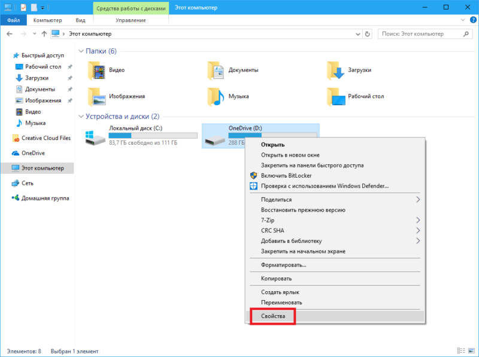
Task: Open the Рабочий стол folder icon in Папки
Action: [x=336, y=97]
